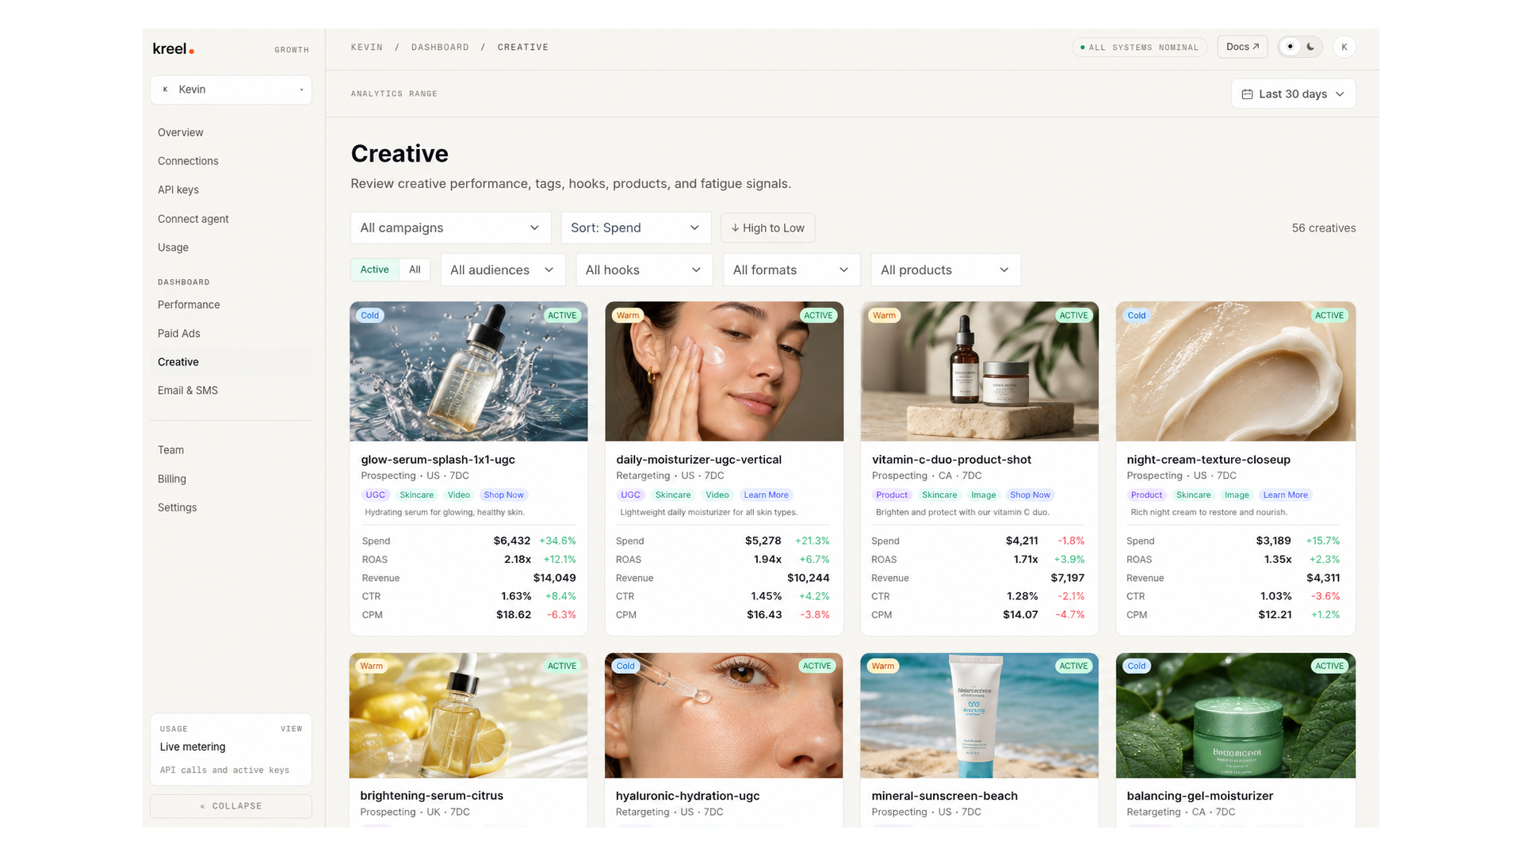This screenshot has width=1522, height=856.
Task: Click Cold badge on balancing-gel card
Action: click(1137, 666)
